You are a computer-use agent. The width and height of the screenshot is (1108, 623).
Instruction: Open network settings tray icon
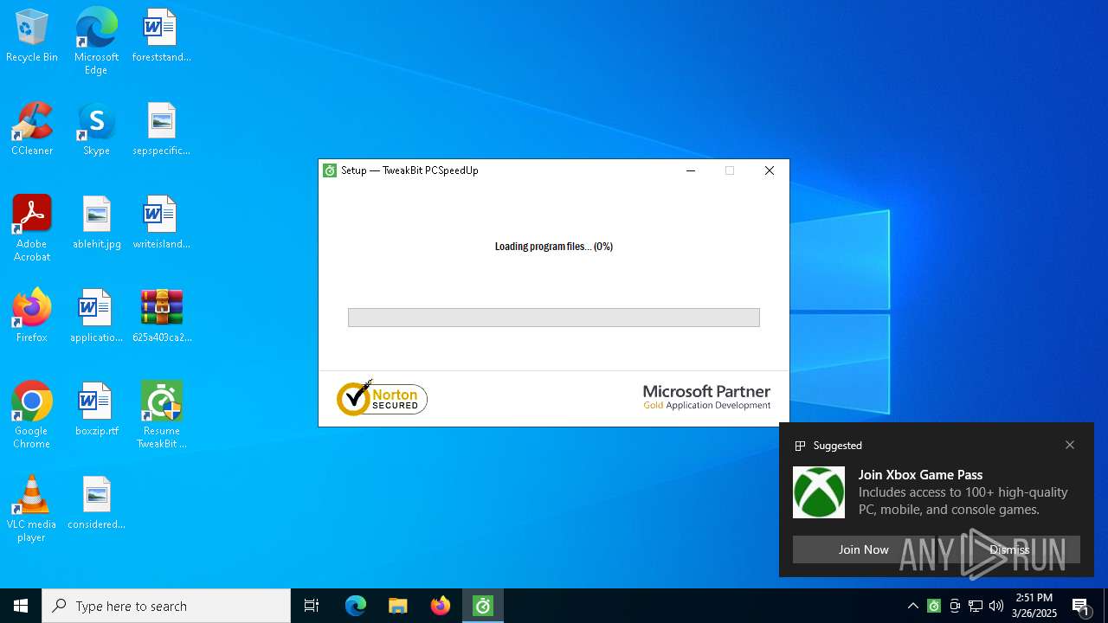click(x=976, y=606)
